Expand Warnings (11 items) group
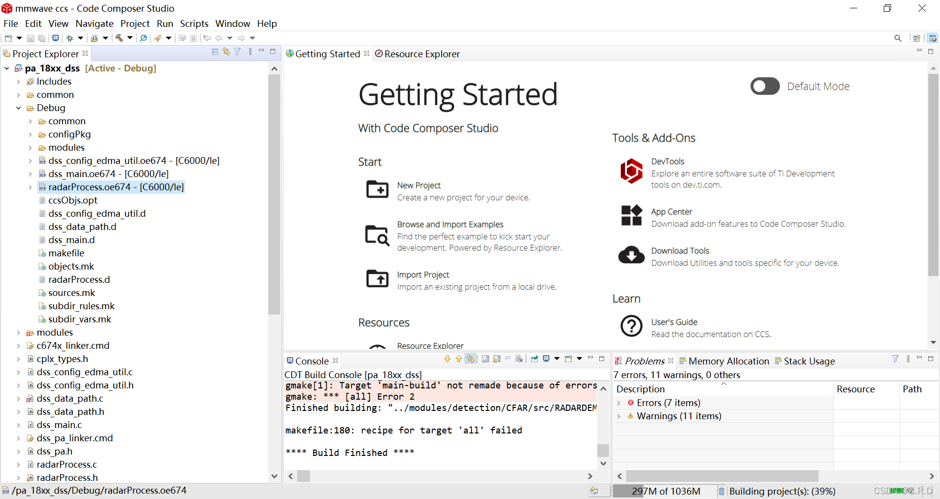Screen dimensions: 940x499 619,416
